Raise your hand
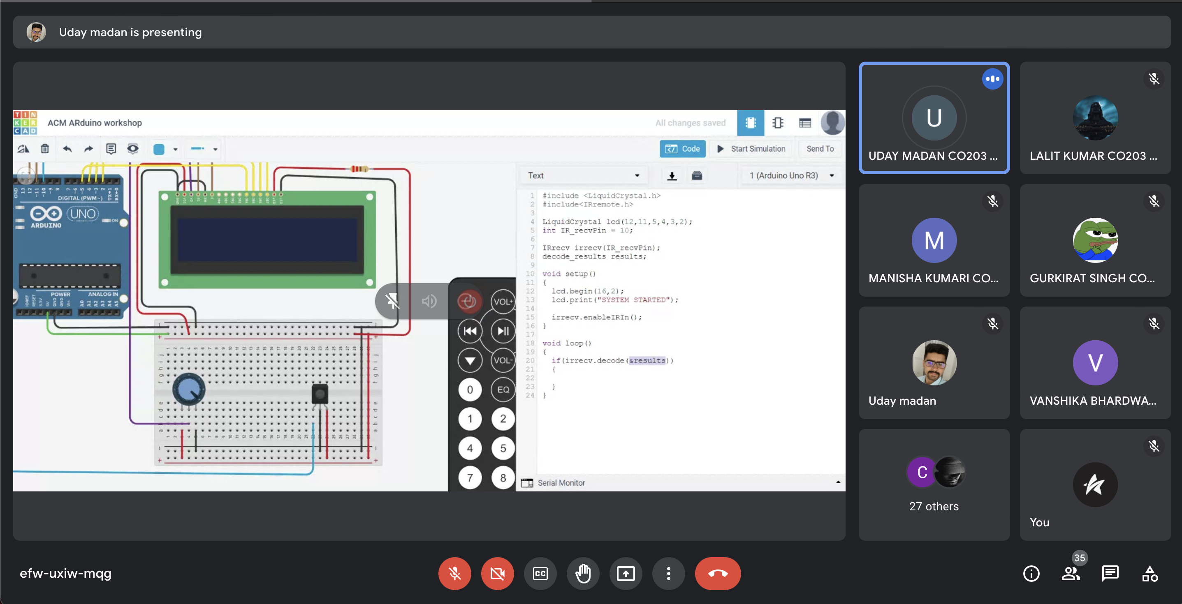The width and height of the screenshot is (1182, 604). click(x=583, y=573)
